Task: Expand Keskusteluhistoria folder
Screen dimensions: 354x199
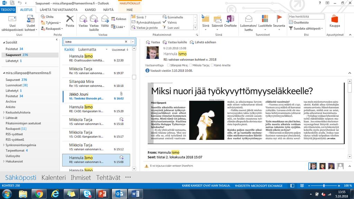Action: 3,112
